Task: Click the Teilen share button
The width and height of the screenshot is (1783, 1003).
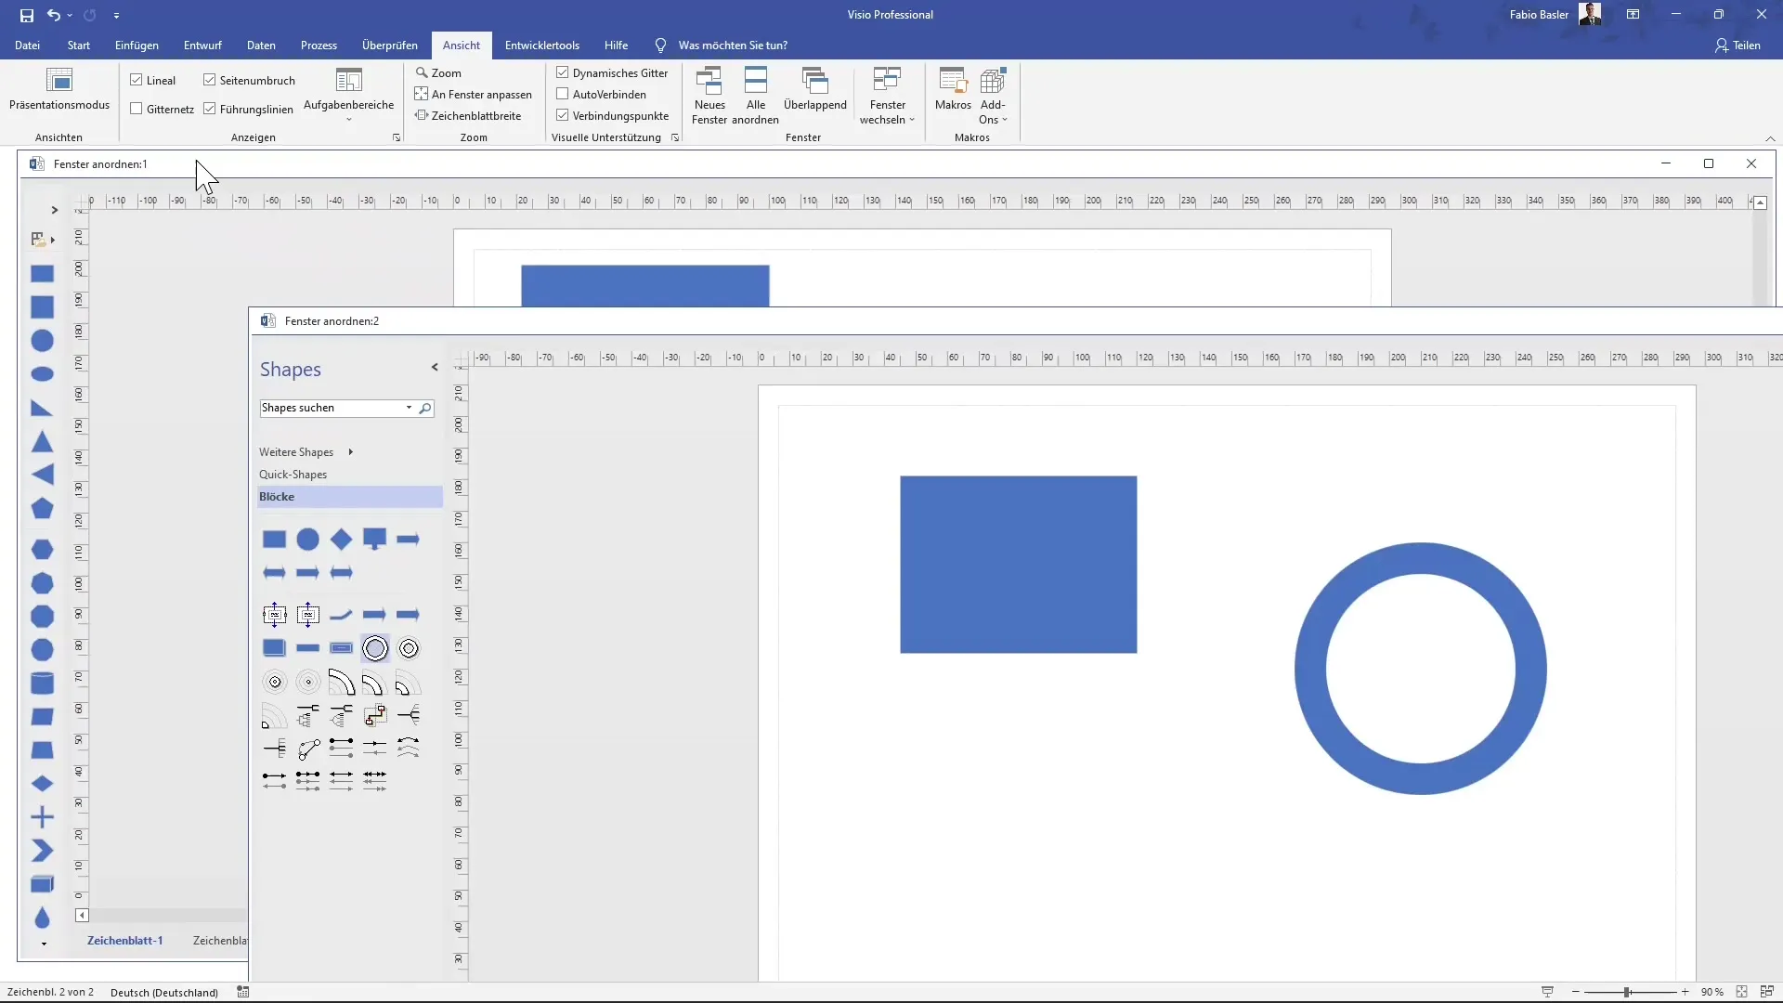Action: coord(1737,45)
